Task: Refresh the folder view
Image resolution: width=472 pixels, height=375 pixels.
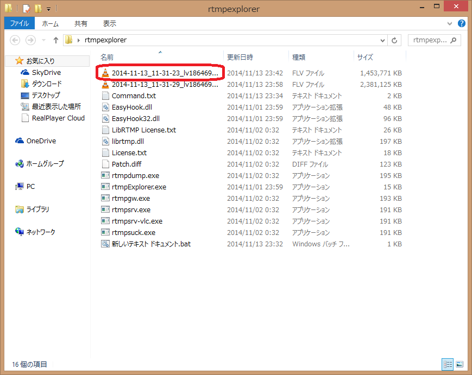Action: (x=394, y=40)
